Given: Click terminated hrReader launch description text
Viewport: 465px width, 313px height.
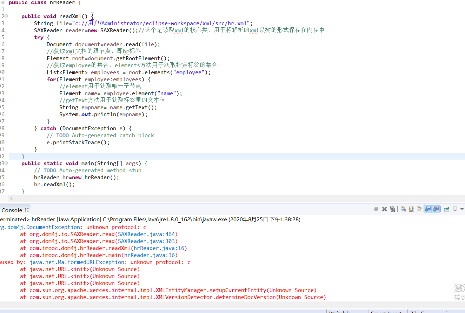Looking at the screenshot, I should click(150, 220).
